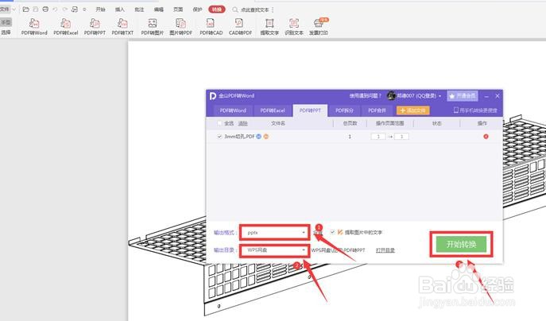Switch to PDF拆分 tab in dialog
Viewport: 546px width, 321px height.
click(x=344, y=110)
